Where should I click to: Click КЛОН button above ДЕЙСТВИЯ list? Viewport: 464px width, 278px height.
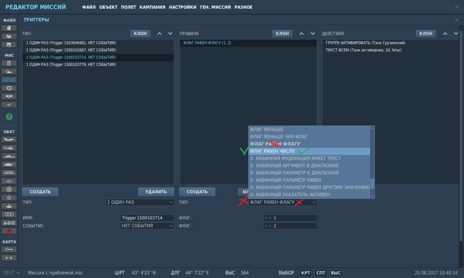coord(426,34)
